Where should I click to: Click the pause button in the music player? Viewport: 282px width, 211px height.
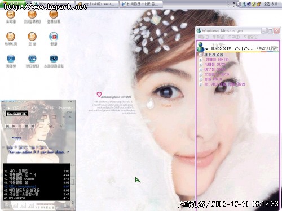pyautogui.click(x=20, y=126)
